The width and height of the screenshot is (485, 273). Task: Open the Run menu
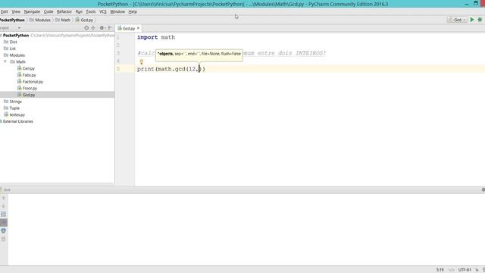tap(79, 11)
